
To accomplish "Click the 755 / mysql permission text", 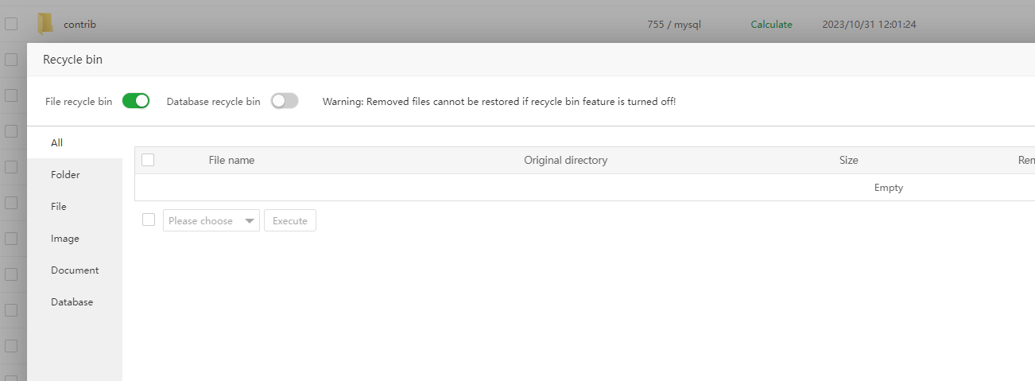I will click(674, 25).
